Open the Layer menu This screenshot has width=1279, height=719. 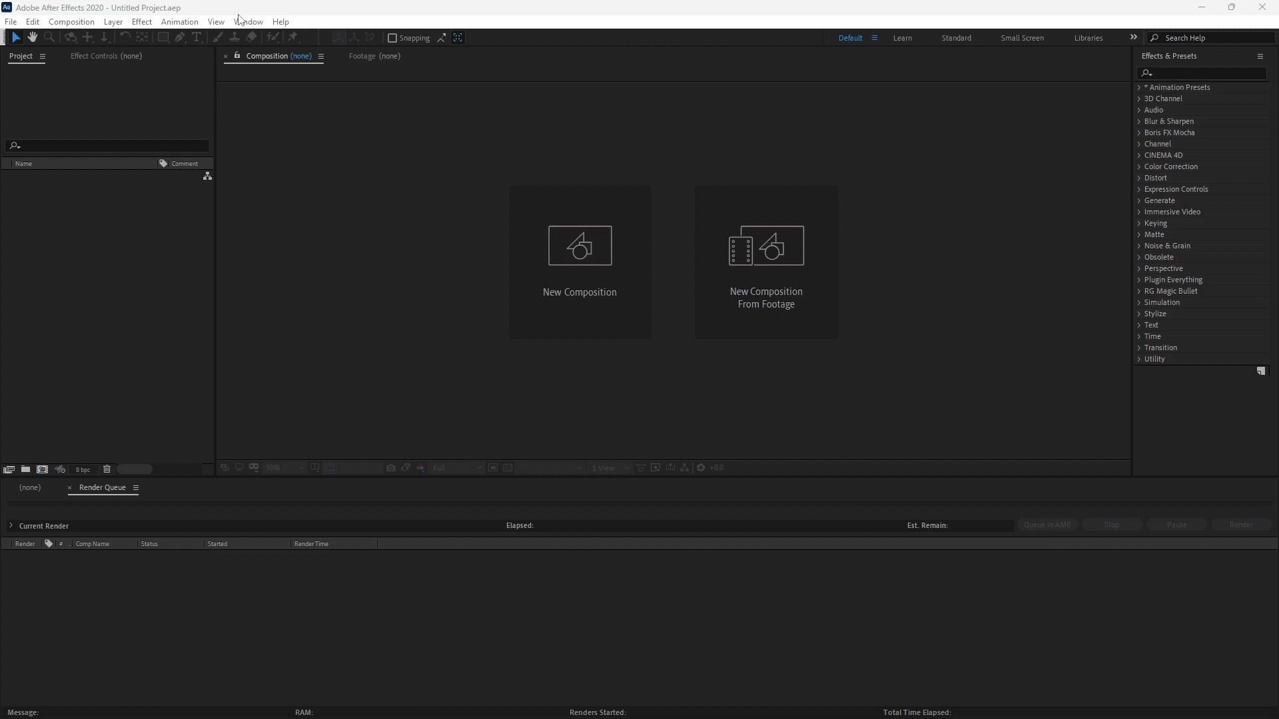tap(113, 22)
